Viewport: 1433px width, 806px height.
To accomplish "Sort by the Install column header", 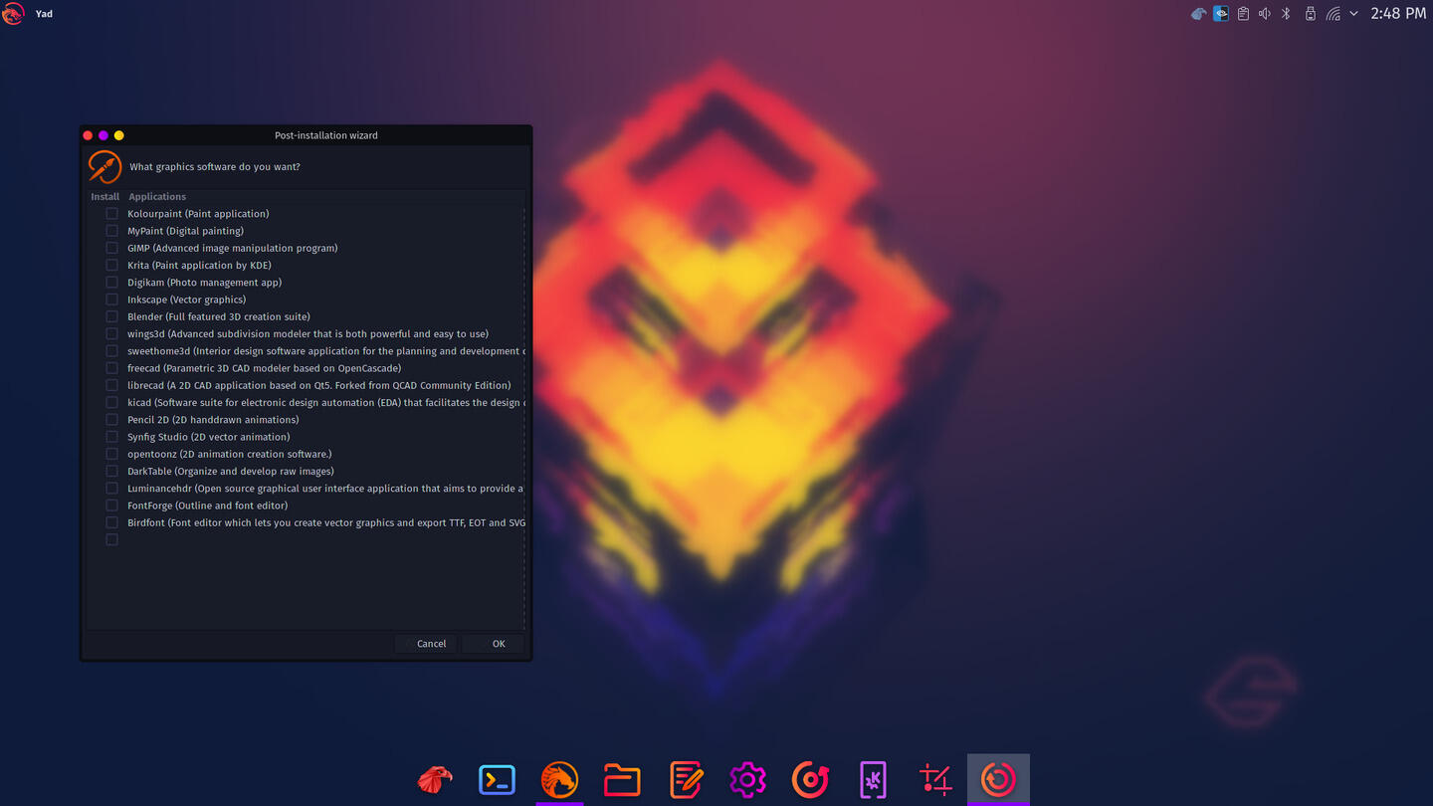I will click(104, 197).
